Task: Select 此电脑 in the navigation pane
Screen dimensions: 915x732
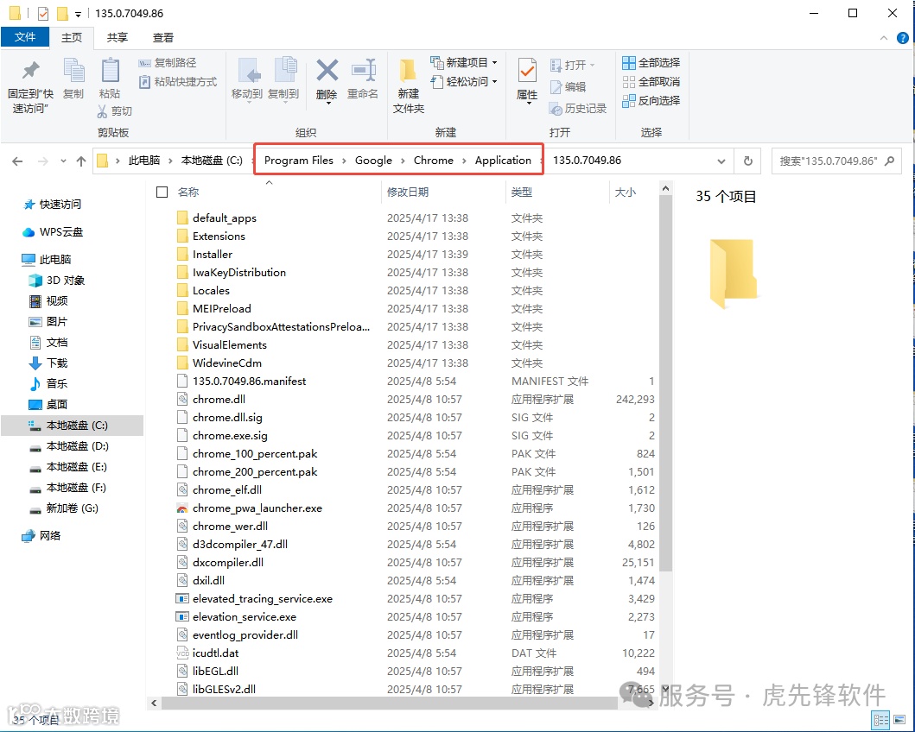Action: 47,259
